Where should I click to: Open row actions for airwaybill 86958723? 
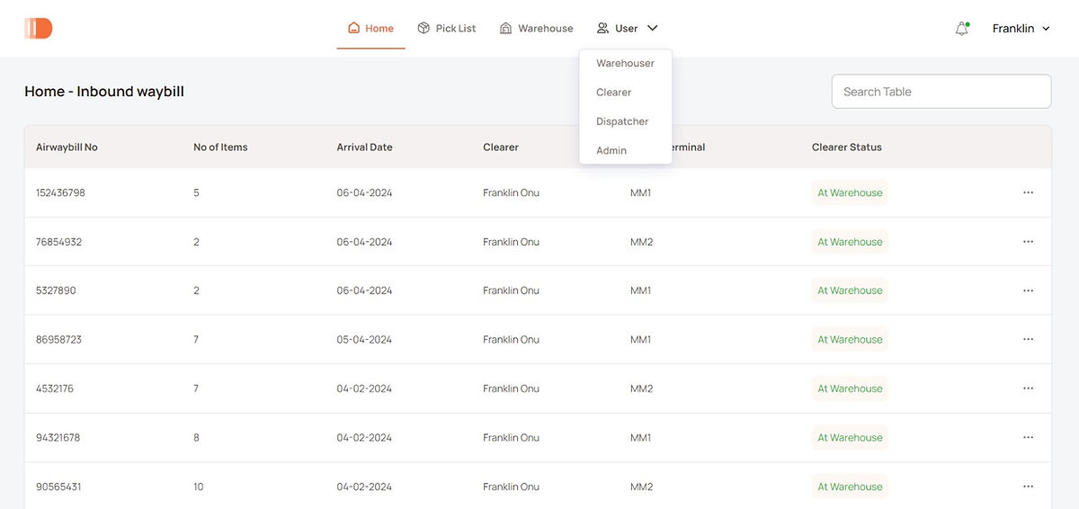[x=1028, y=339]
